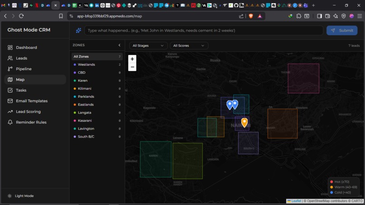Open the Tasks page
365x205 pixels.
(x=35, y=91)
